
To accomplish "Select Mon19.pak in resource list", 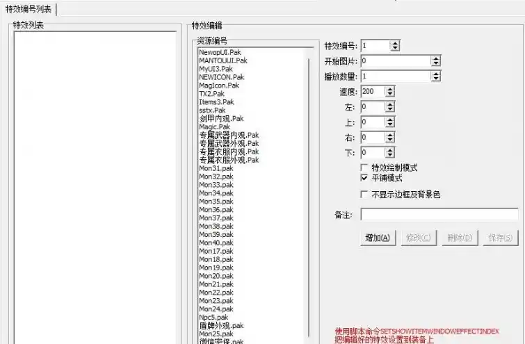I will click(216, 268).
